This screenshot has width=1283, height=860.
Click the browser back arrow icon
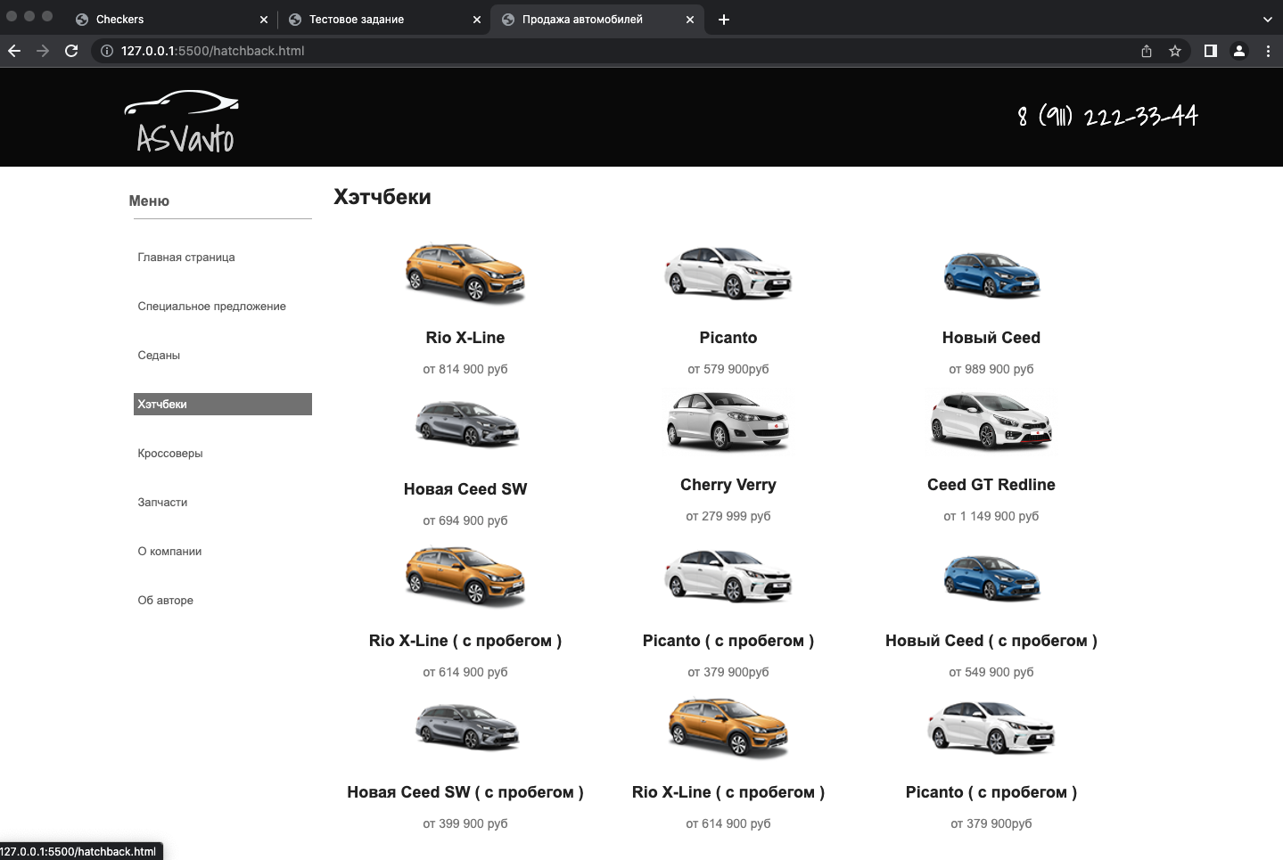(14, 51)
